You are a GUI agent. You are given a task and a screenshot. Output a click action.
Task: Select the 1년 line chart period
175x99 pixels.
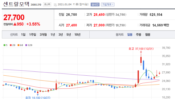pyautogui.click(x=53, y=35)
